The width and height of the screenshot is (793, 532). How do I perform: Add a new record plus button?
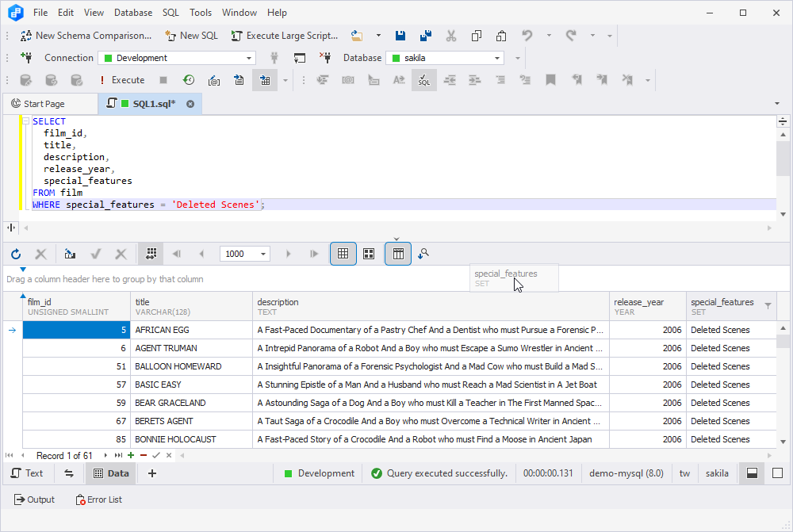(x=131, y=455)
